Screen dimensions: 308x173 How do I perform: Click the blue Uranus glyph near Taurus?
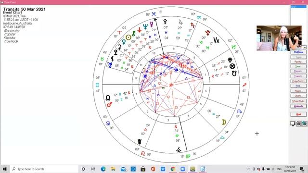[x=110, y=65]
